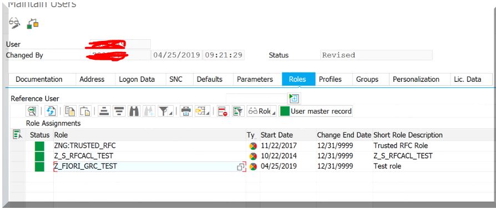Click green status square of ZNG:TRUSTED_RFC
The width and height of the screenshot is (496, 209).
39,146
